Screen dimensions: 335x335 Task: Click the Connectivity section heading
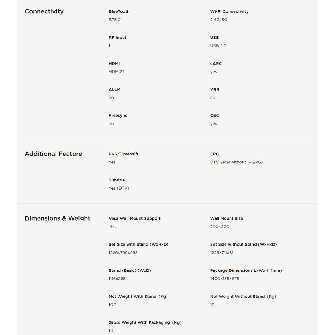[44, 11]
